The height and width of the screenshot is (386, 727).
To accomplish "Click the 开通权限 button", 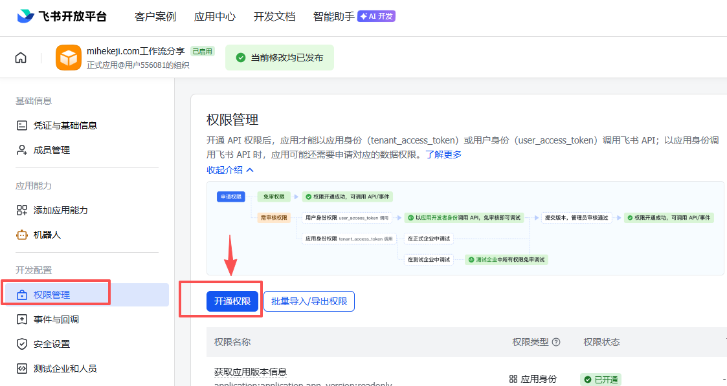I will tap(232, 301).
